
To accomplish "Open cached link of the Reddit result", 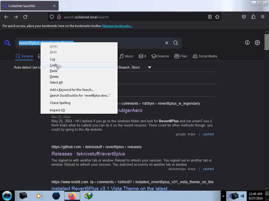I will (208, 134).
